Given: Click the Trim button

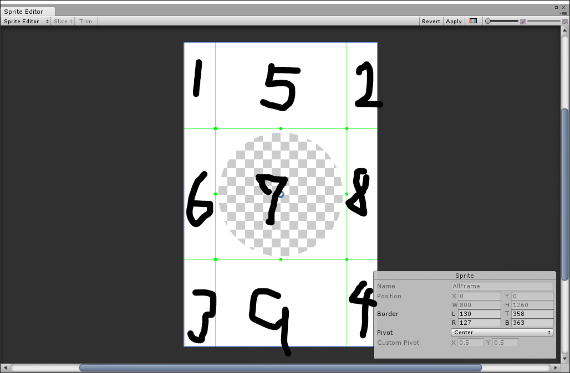Looking at the screenshot, I should tap(86, 21).
